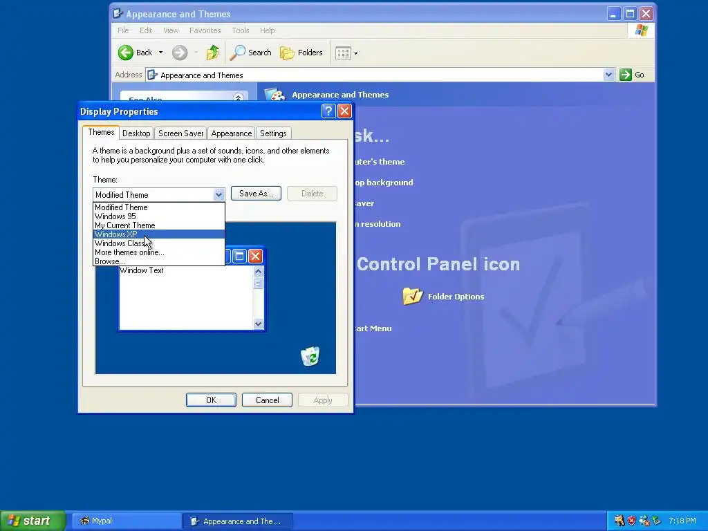
Task: Toggle the Folders pane button
Action: (x=301, y=53)
